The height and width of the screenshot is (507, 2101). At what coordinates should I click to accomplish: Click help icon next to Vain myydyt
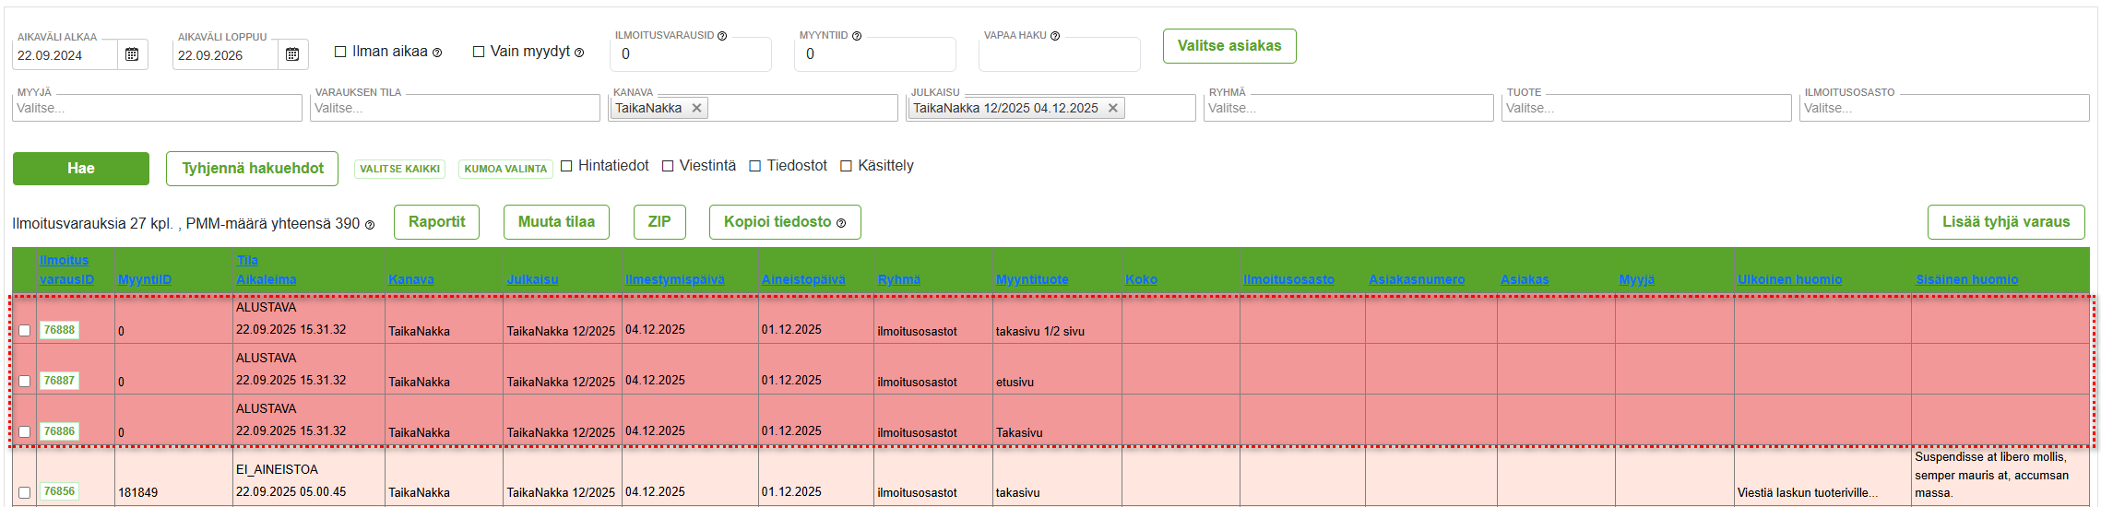pyautogui.click(x=579, y=53)
